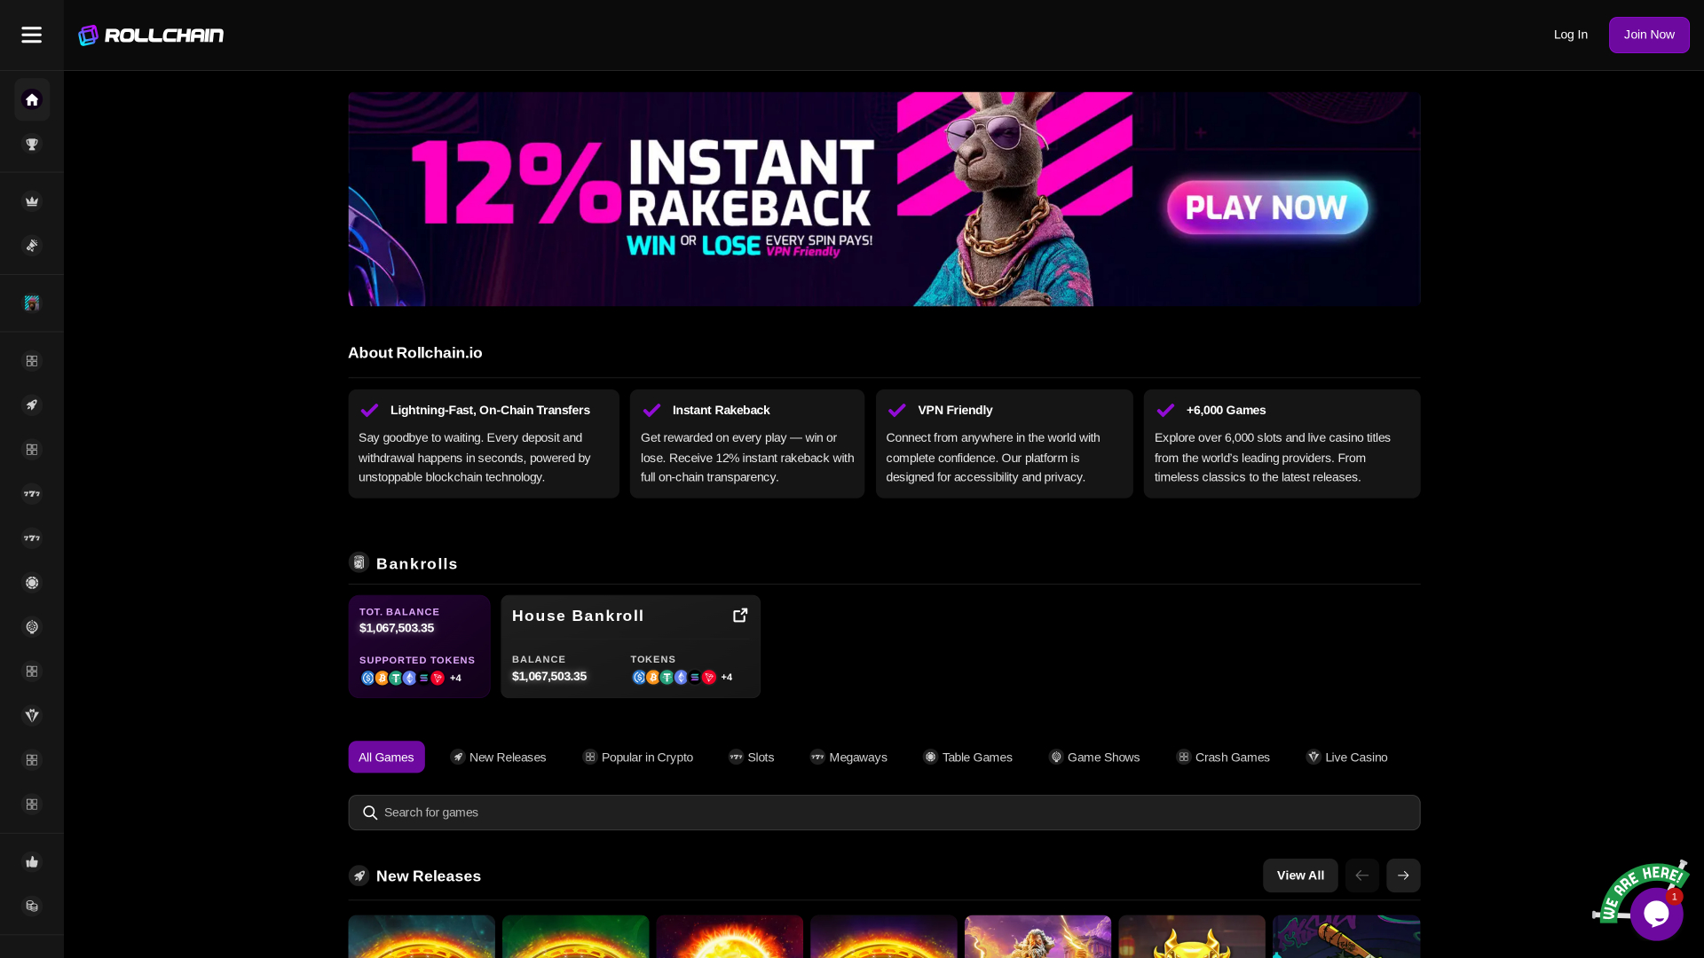Open the coins icon at sidebar bottom

tap(32, 906)
